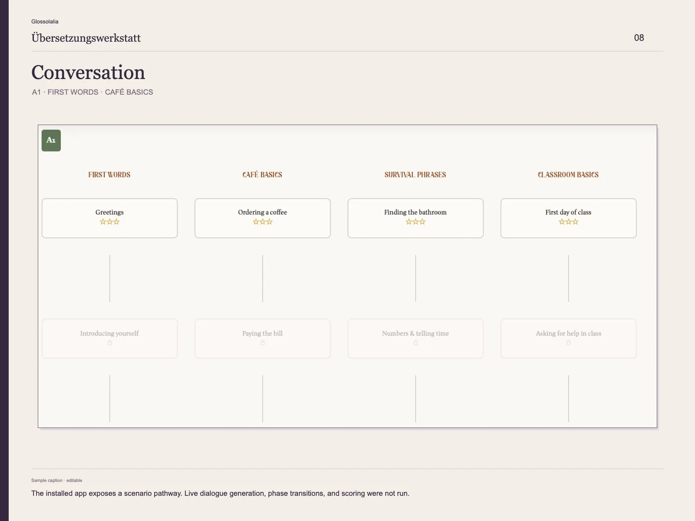Click the FIRST WORDS column heading
The height and width of the screenshot is (521, 695).
click(109, 175)
